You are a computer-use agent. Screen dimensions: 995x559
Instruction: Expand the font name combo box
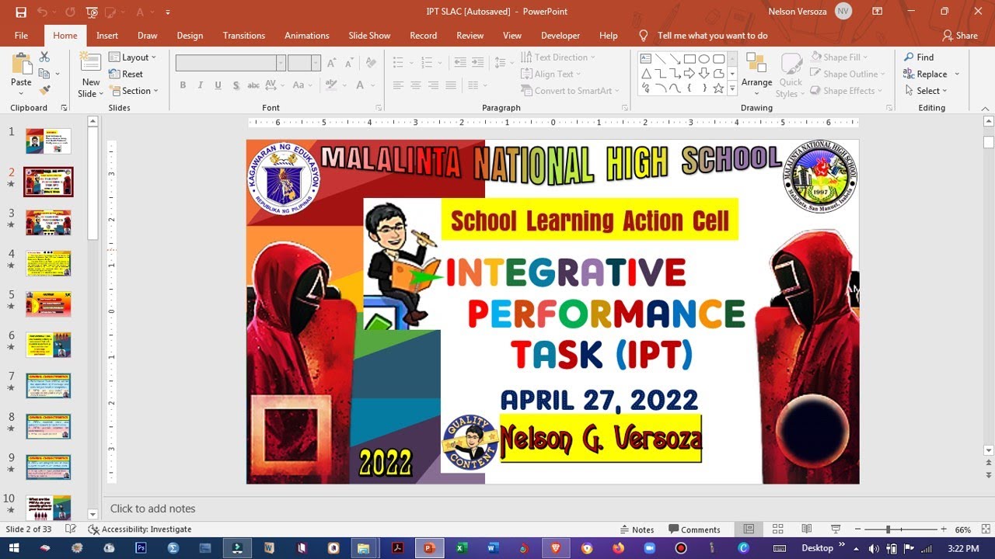tap(281, 64)
